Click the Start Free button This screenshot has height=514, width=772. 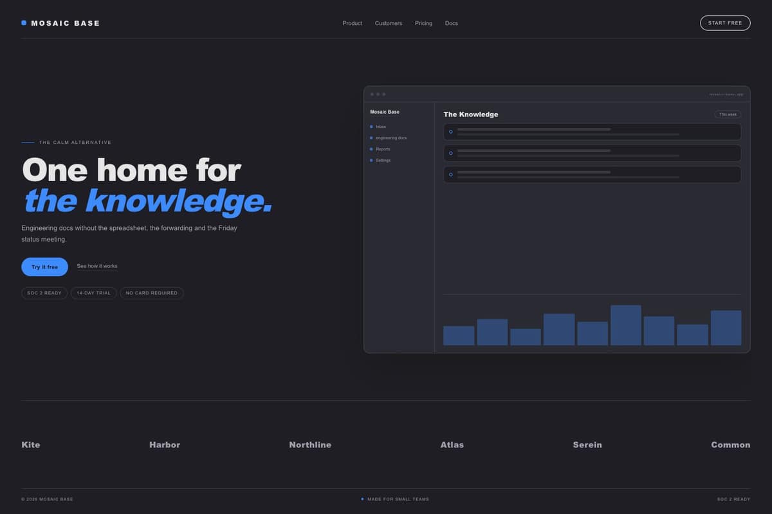coord(725,23)
